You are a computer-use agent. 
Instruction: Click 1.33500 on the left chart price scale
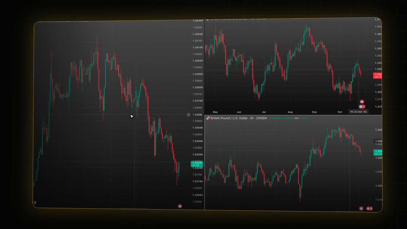197,128
